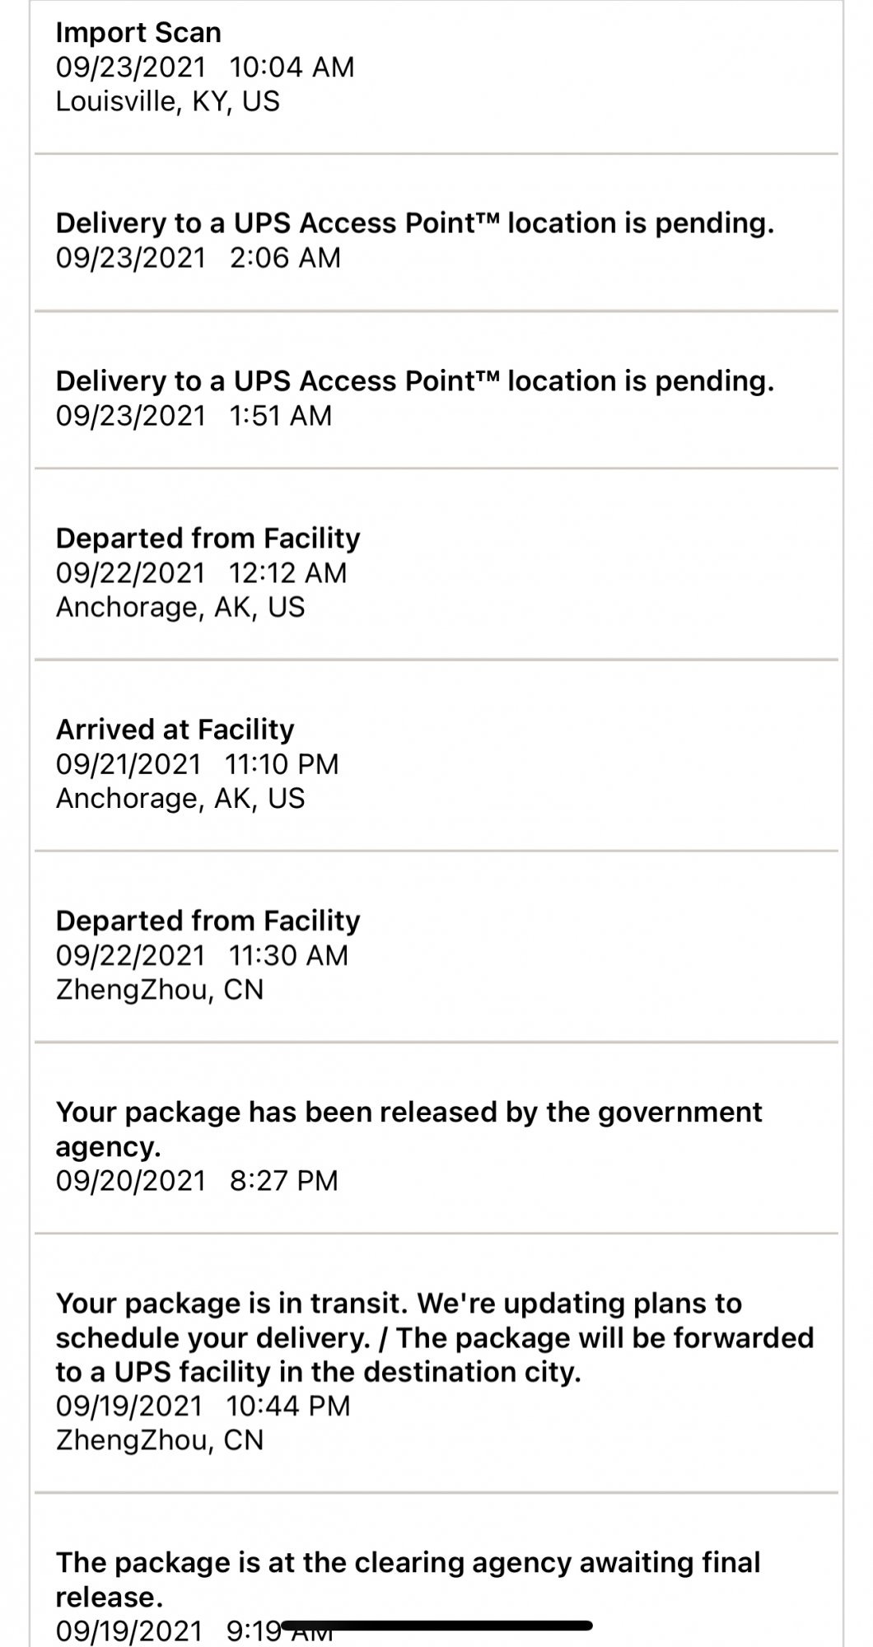Select Arrived at Facility Anchorage entry
Image resolution: width=873 pixels, height=1647 pixels.
[x=436, y=756]
